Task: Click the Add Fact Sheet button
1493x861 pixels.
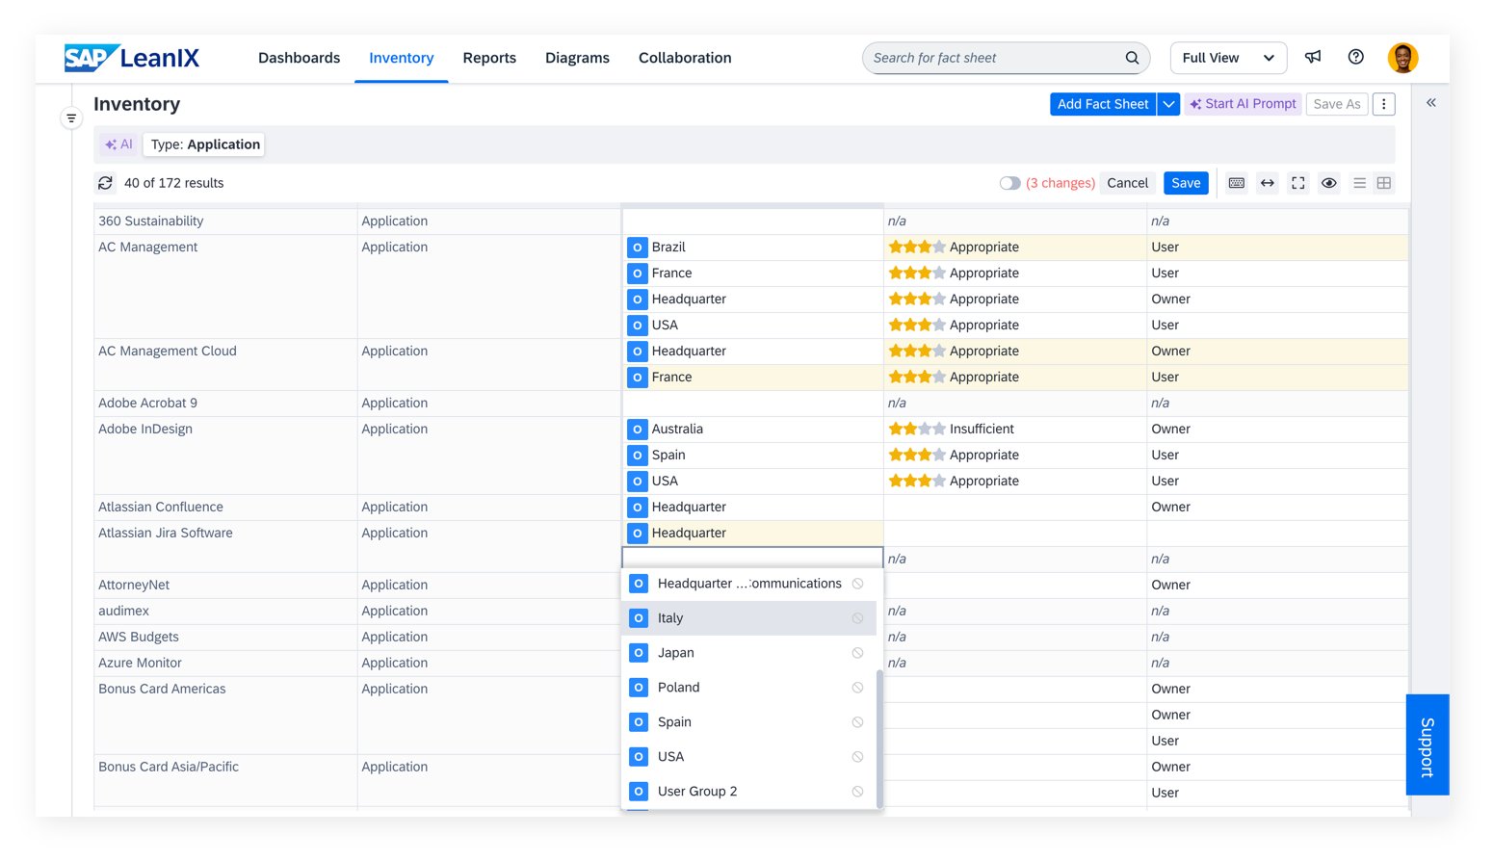Action: [x=1103, y=104]
